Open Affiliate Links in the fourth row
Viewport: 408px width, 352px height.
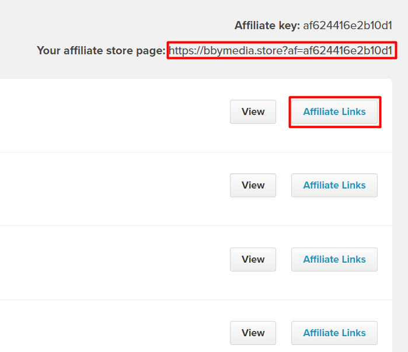pos(334,333)
